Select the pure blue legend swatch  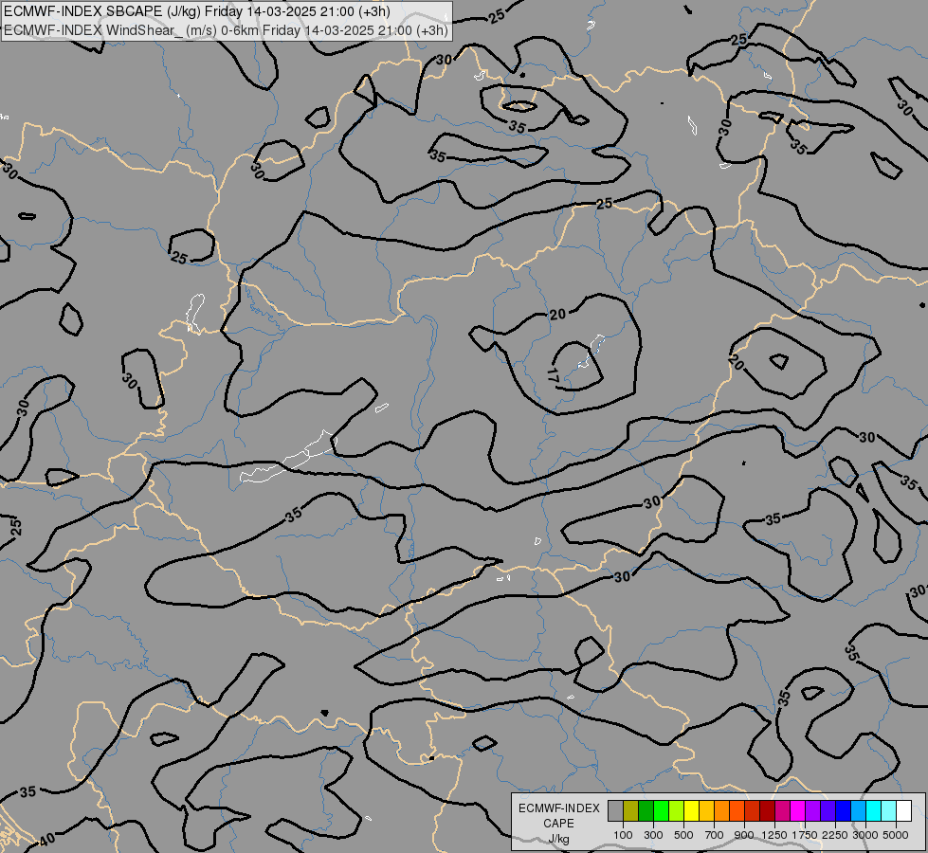[x=844, y=810]
